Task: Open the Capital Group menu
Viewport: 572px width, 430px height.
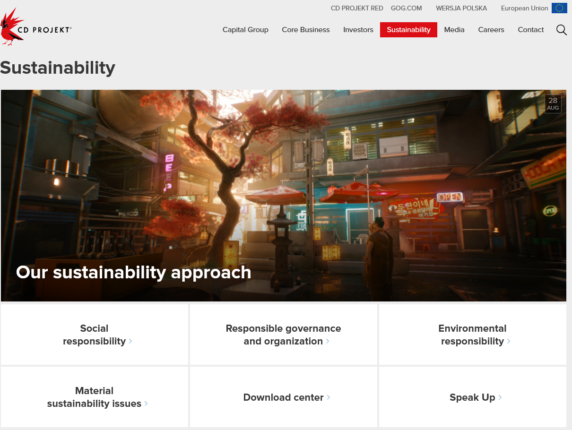Action: tap(245, 30)
